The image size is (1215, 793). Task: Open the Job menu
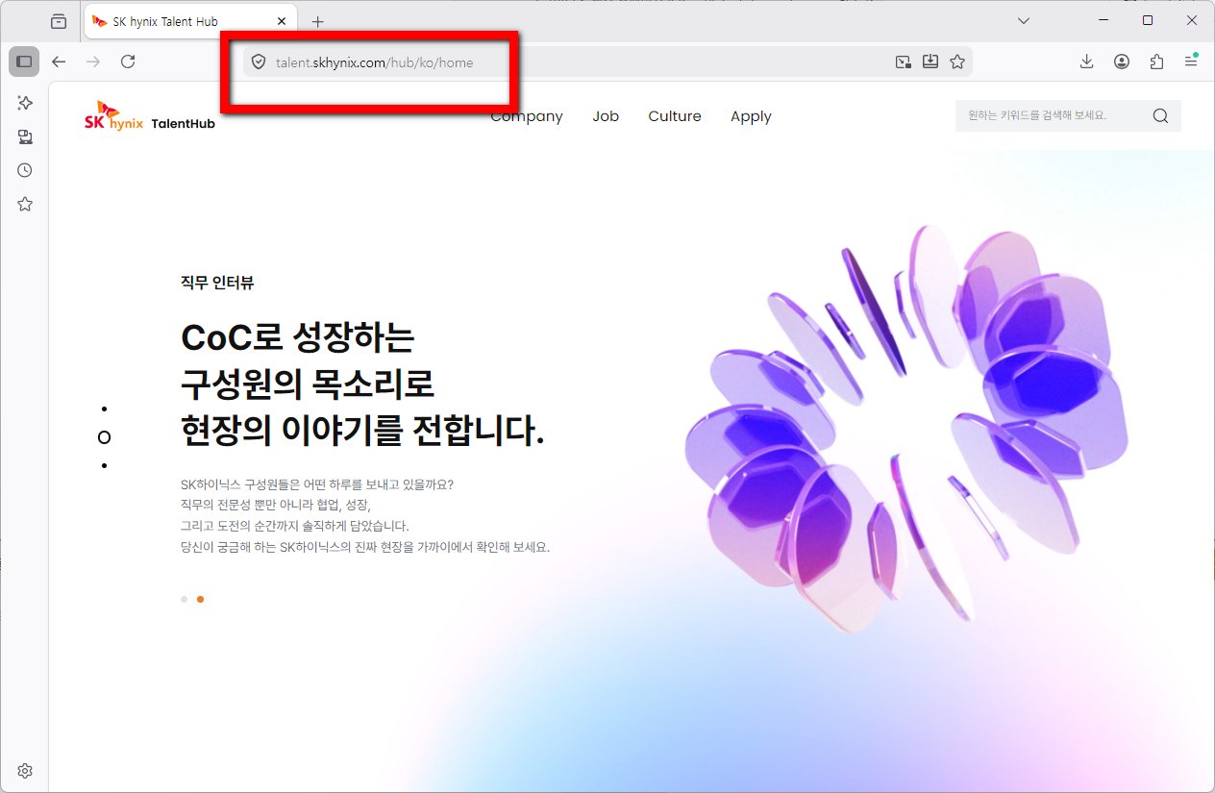[606, 116]
